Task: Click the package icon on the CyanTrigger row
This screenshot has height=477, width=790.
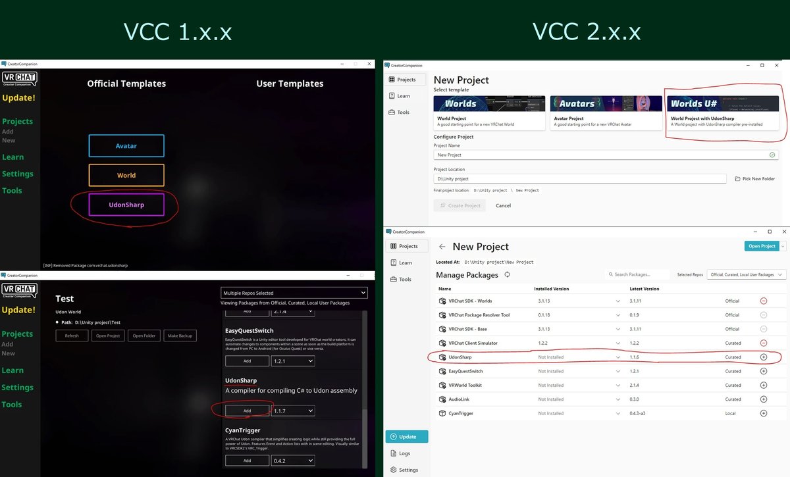Action: coord(442,413)
